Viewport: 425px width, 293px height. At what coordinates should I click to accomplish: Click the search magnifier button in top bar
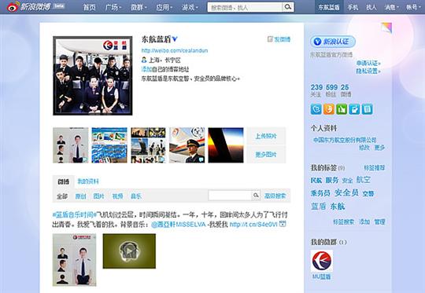[x=288, y=7]
